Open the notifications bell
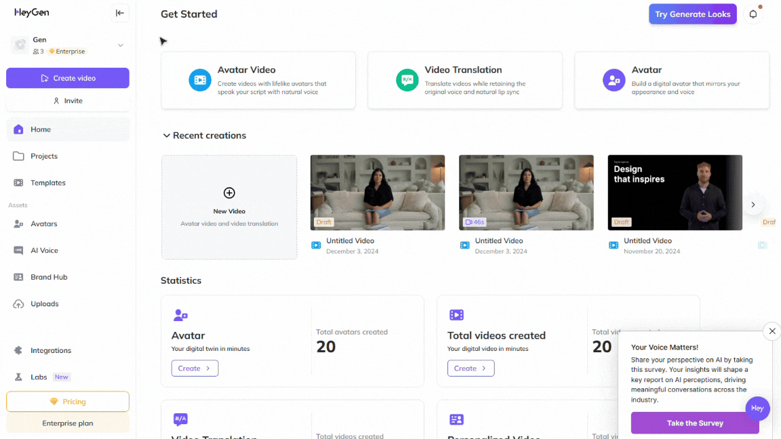The image size is (781, 439). [753, 14]
